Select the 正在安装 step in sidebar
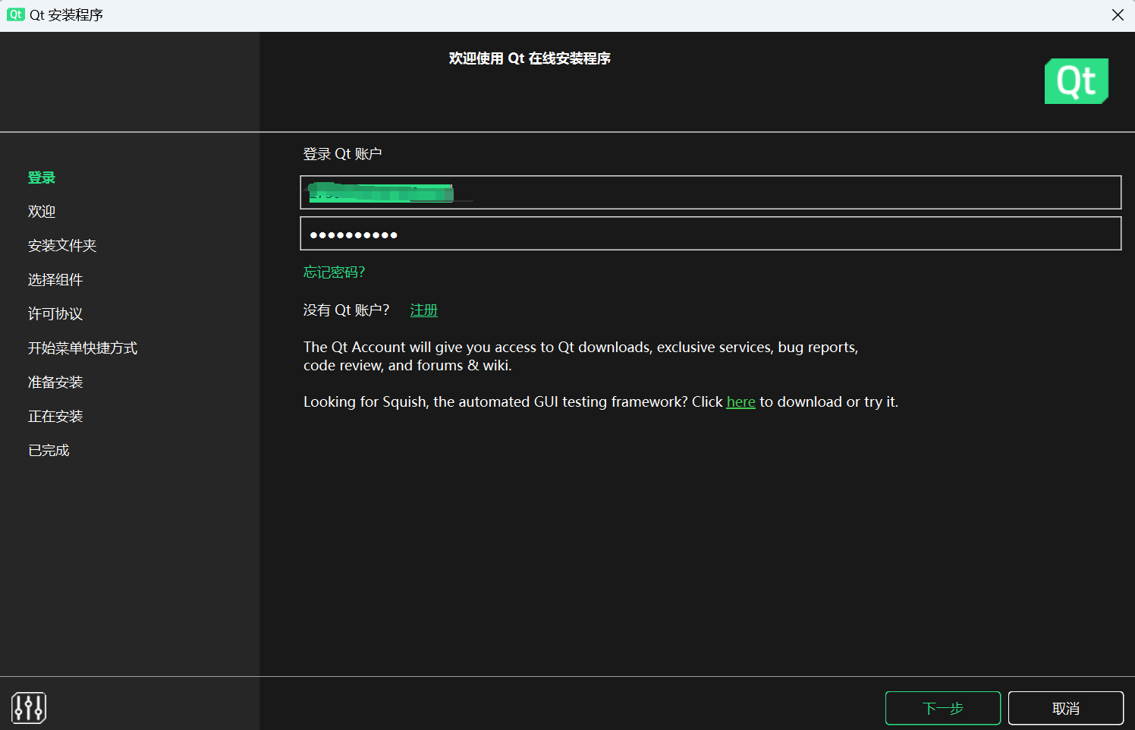 pos(55,417)
